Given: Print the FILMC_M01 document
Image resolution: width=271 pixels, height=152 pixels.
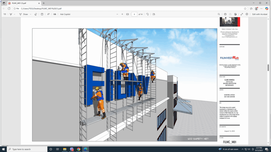Looking at the screenshot, I should click(x=225, y=14).
